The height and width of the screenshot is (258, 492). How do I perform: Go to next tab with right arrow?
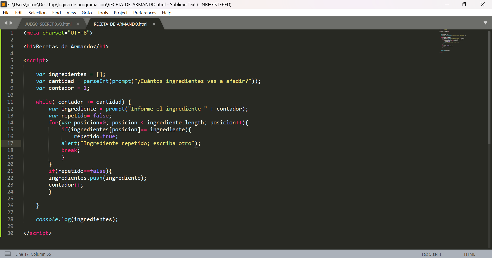pyautogui.click(x=11, y=23)
